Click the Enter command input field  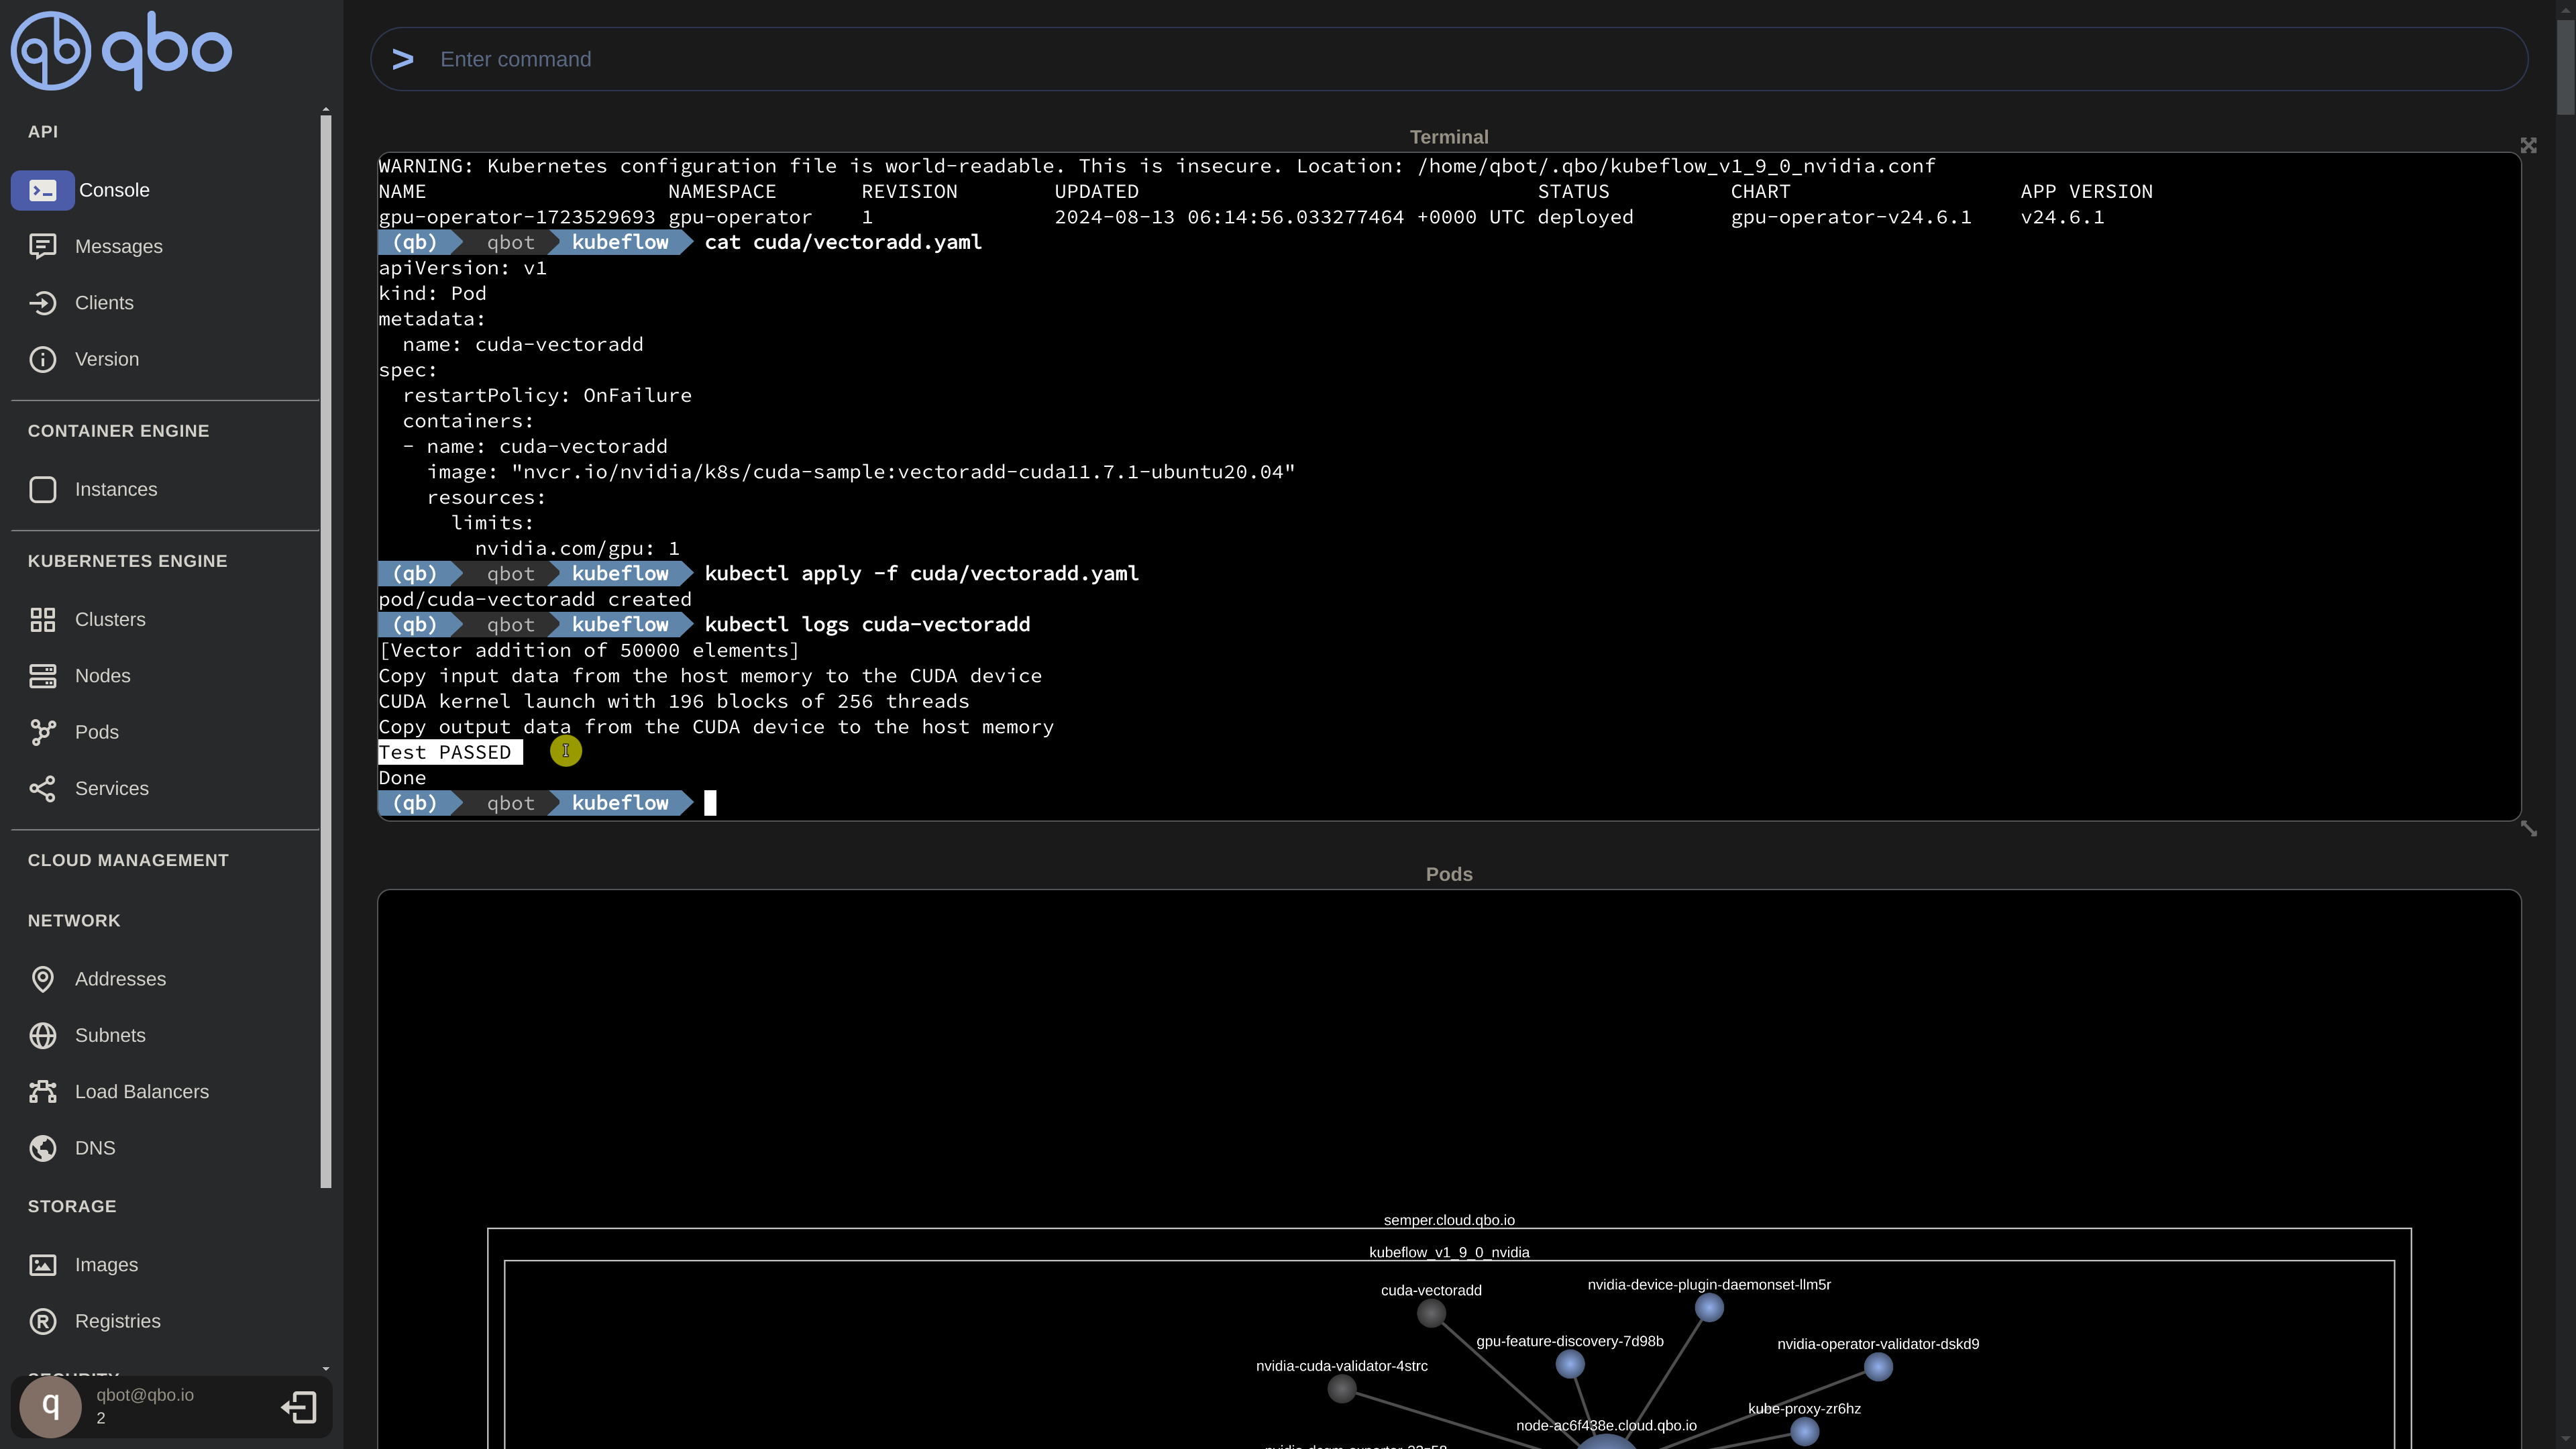pos(1400,59)
